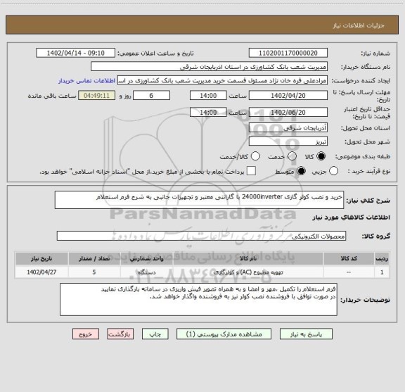Open مشاهده مدارک پیوستی (1) button

click(224, 334)
